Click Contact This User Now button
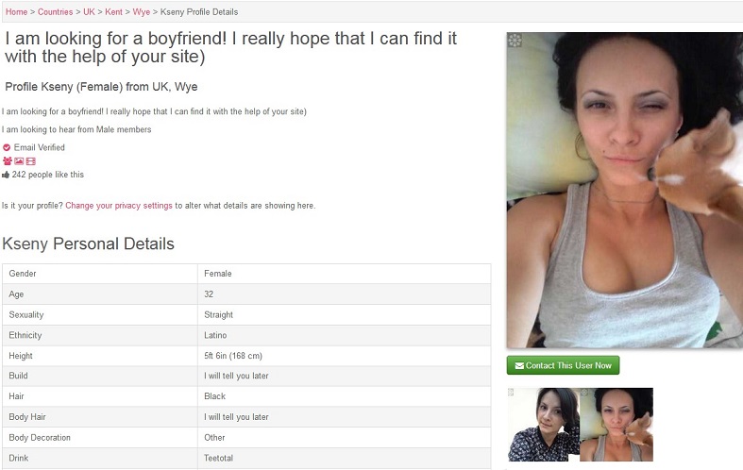This screenshot has width=743, height=470. 563,365
